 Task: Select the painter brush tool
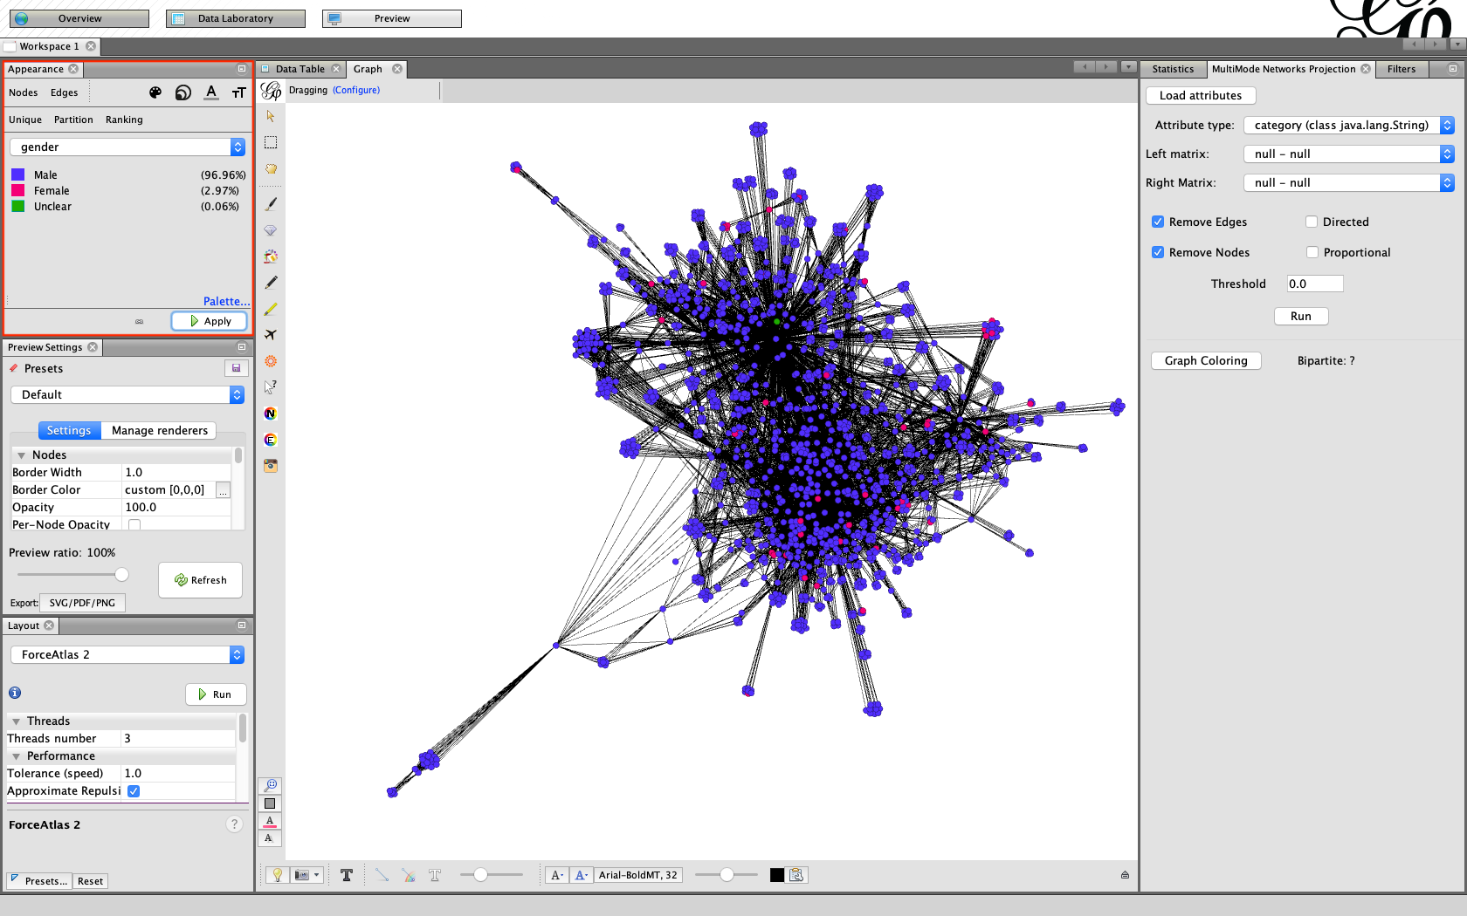[x=271, y=203]
